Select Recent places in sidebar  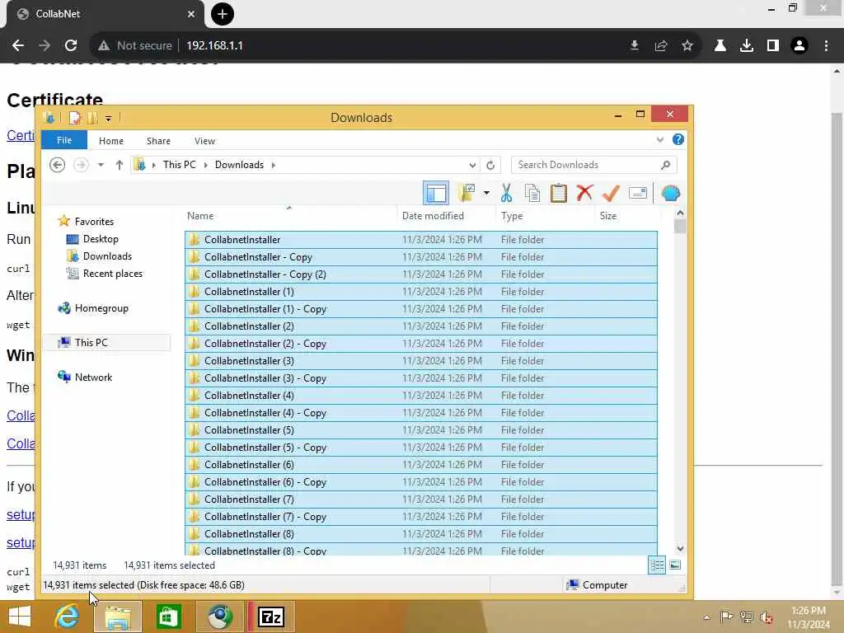pyautogui.click(x=112, y=274)
